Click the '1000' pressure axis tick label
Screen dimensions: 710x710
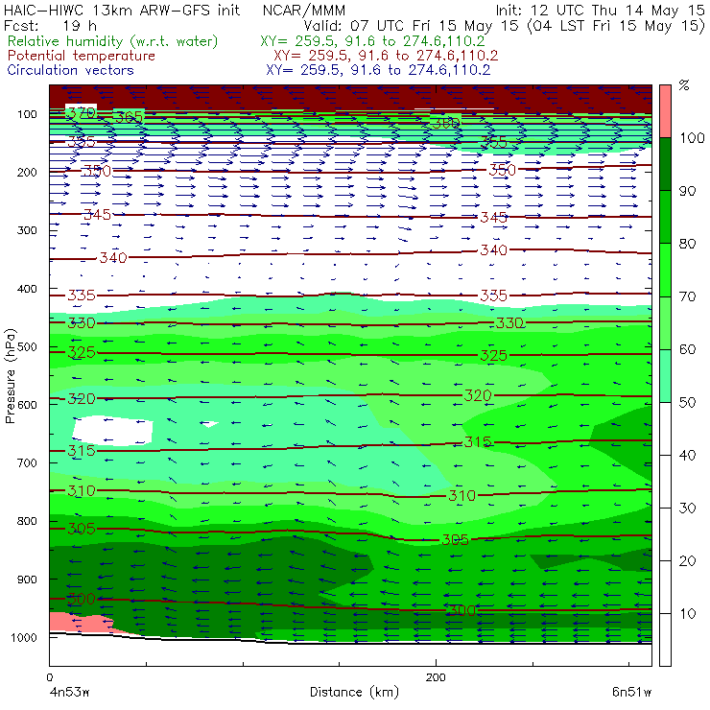pos(24,637)
